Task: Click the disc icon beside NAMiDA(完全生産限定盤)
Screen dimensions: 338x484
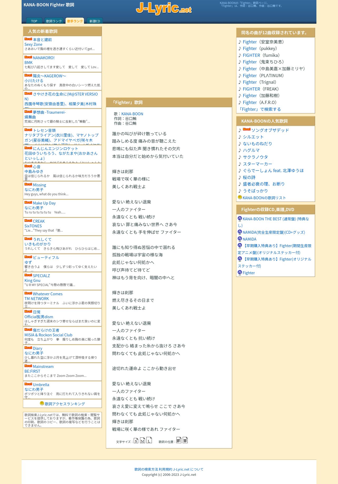Action: [240, 232]
